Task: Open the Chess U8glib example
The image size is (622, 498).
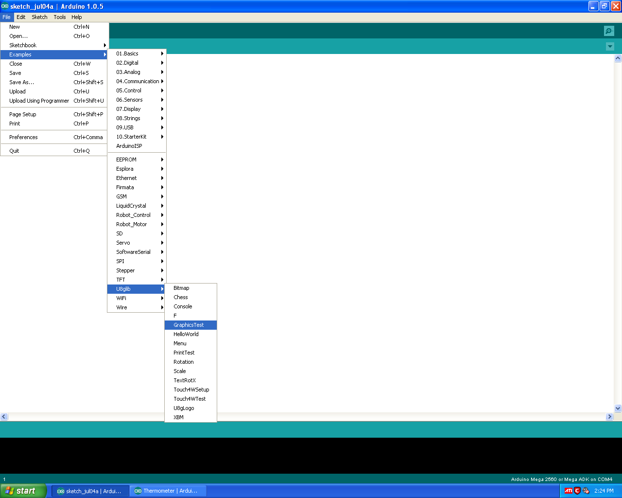Action: 191,297
